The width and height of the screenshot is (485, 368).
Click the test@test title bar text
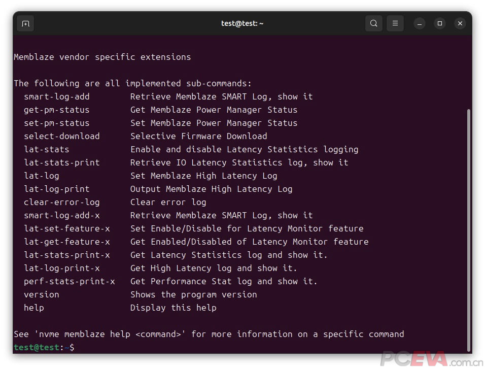pyautogui.click(x=242, y=23)
